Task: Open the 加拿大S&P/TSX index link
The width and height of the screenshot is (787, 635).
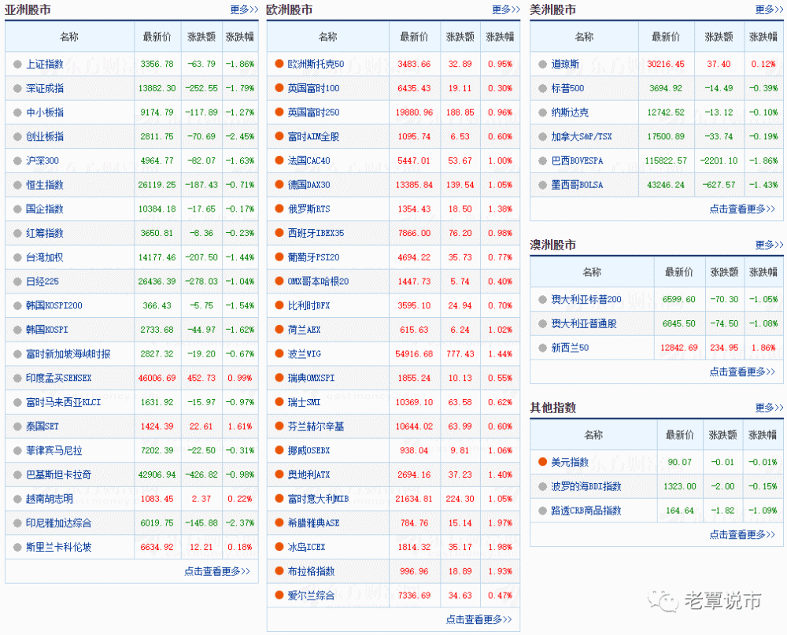Action: 582,137
